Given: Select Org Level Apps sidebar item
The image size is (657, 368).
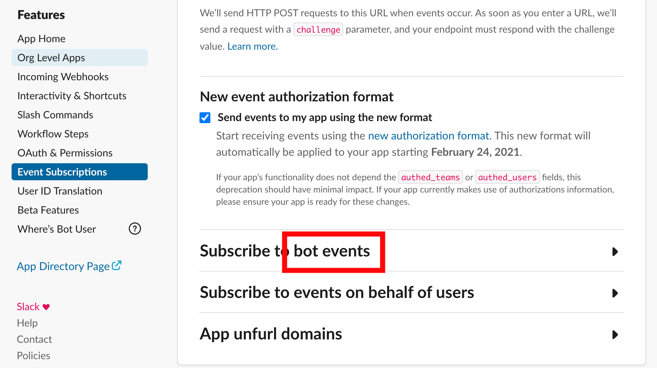Looking at the screenshot, I should click(x=51, y=58).
